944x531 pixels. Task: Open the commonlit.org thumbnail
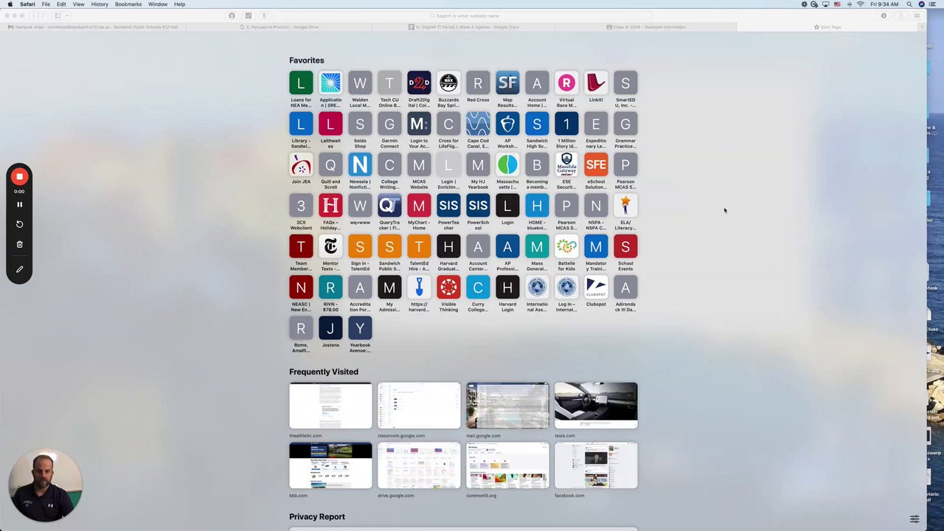pos(507,465)
